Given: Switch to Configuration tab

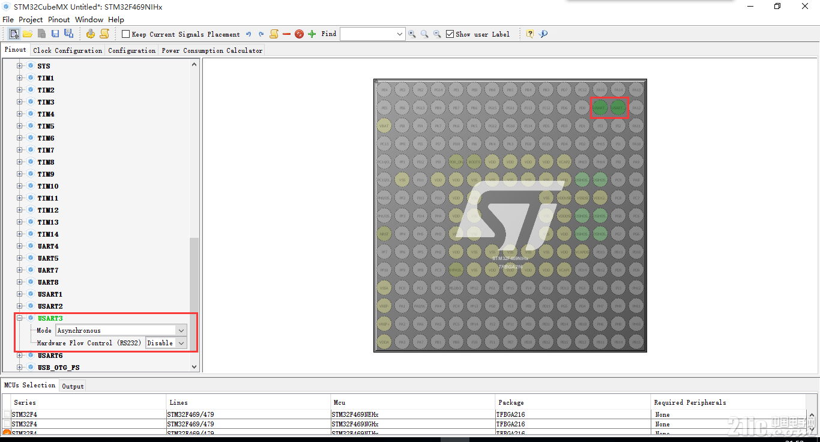Looking at the screenshot, I should (x=131, y=50).
